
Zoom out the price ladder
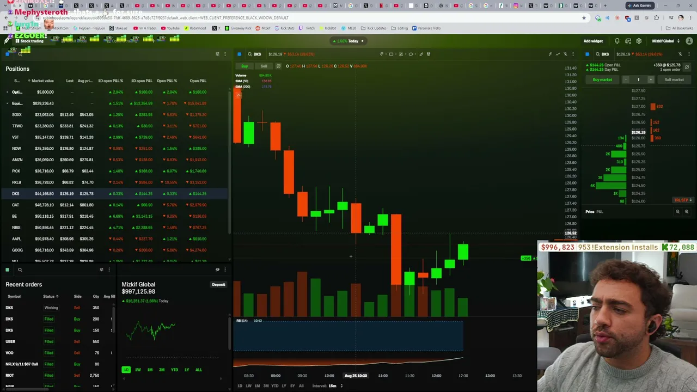678,212
